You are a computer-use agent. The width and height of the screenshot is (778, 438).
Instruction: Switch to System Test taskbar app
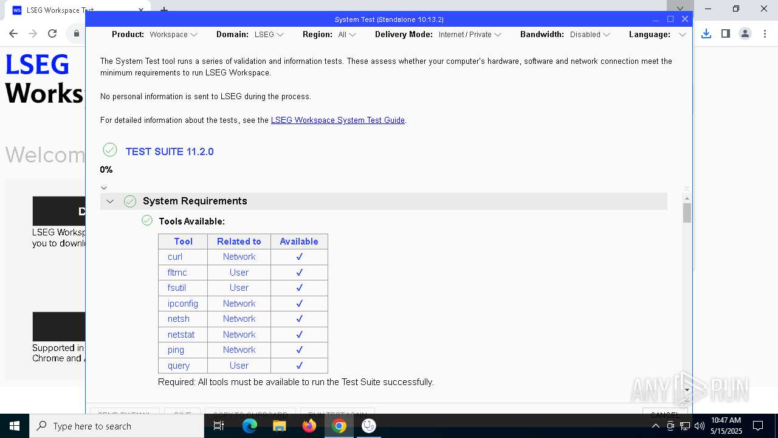[x=369, y=426]
